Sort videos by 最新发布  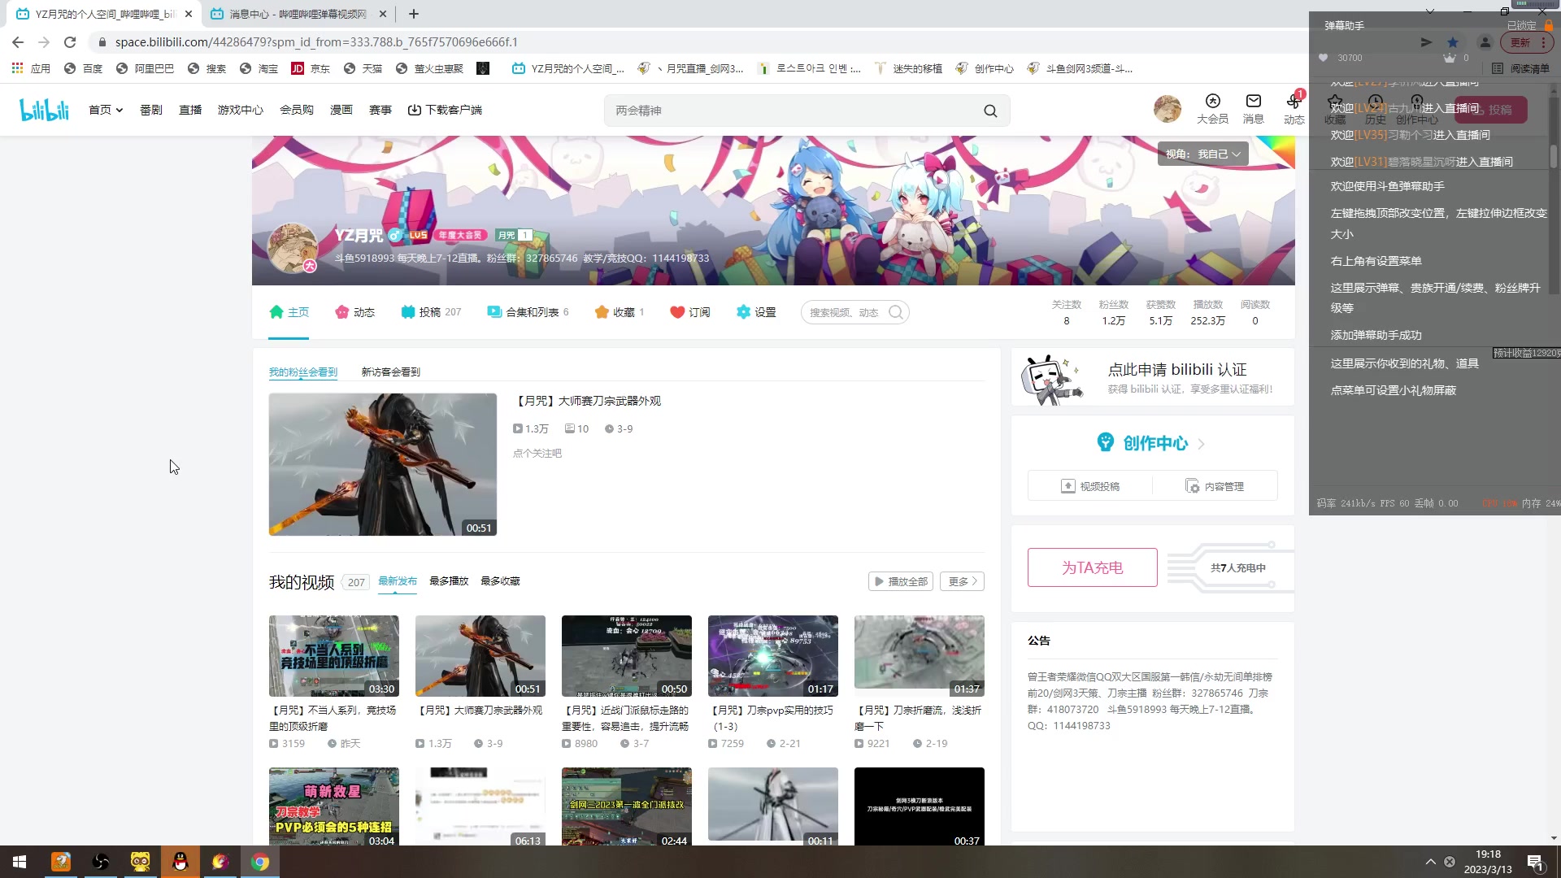[398, 581]
